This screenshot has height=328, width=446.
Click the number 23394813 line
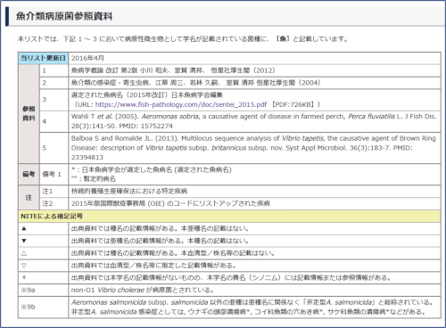point(87,158)
